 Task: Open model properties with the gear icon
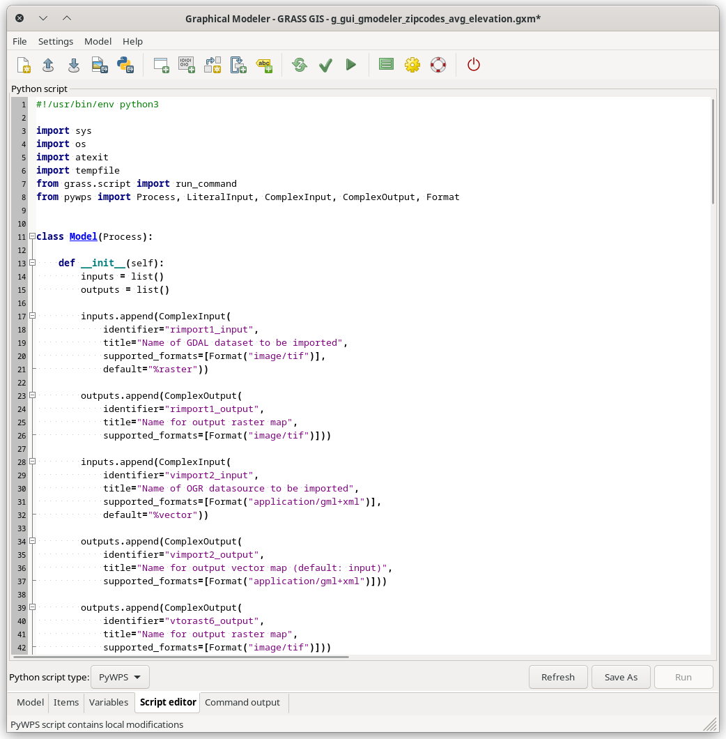(x=412, y=65)
